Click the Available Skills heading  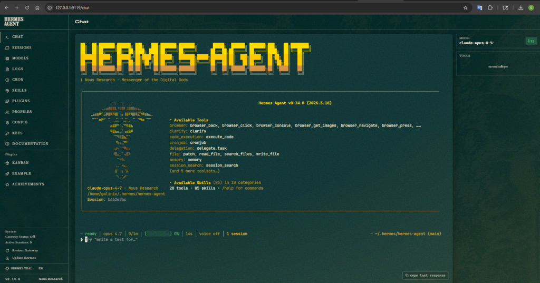click(192, 183)
